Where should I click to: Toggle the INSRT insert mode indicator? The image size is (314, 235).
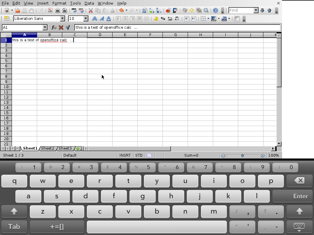(125, 155)
